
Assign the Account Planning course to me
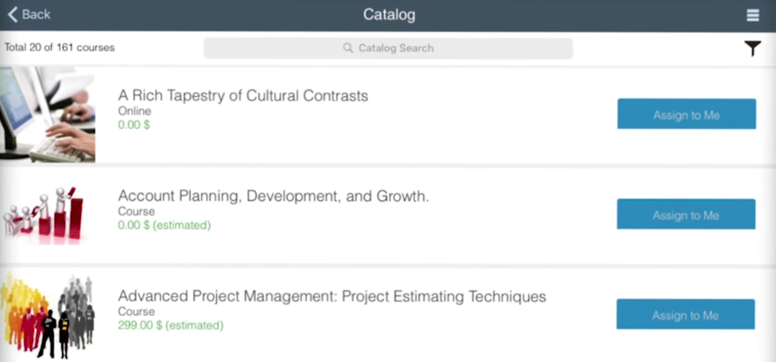point(686,214)
